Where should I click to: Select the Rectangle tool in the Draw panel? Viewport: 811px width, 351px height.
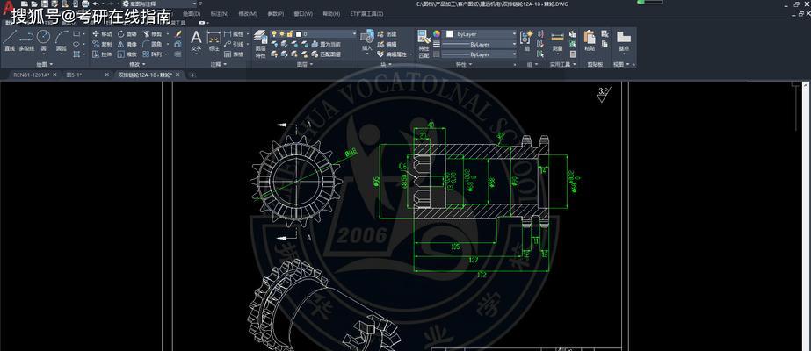point(76,34)
